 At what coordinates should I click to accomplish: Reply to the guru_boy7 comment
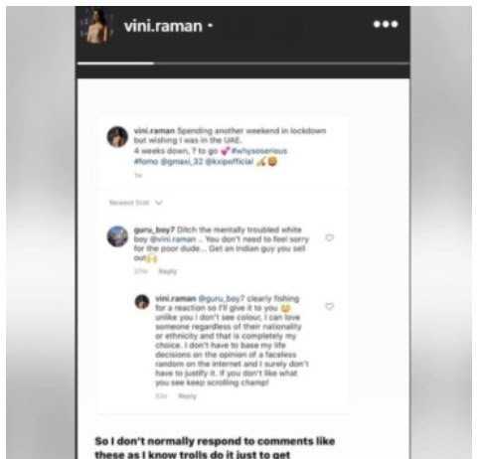[x=168, y=271]
